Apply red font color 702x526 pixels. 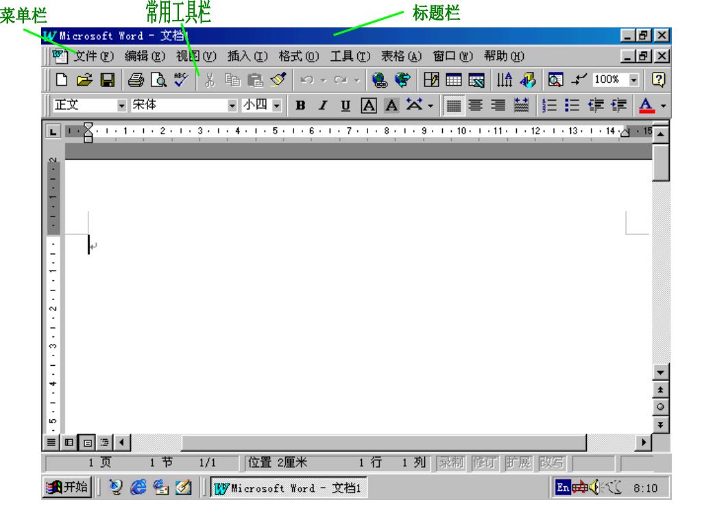point(646,105)
